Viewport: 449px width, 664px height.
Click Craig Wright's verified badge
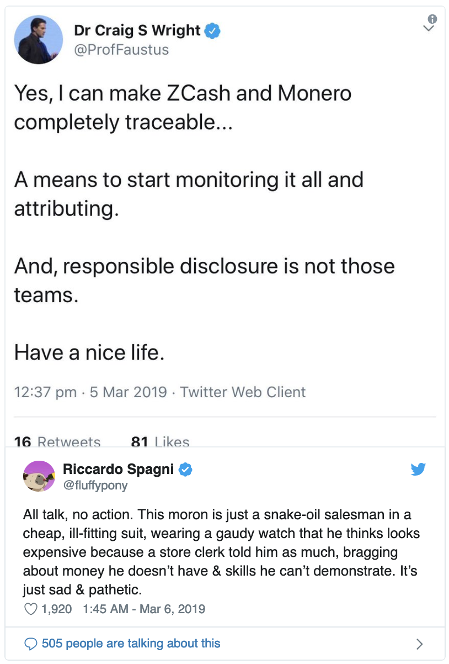click(213, 31)
